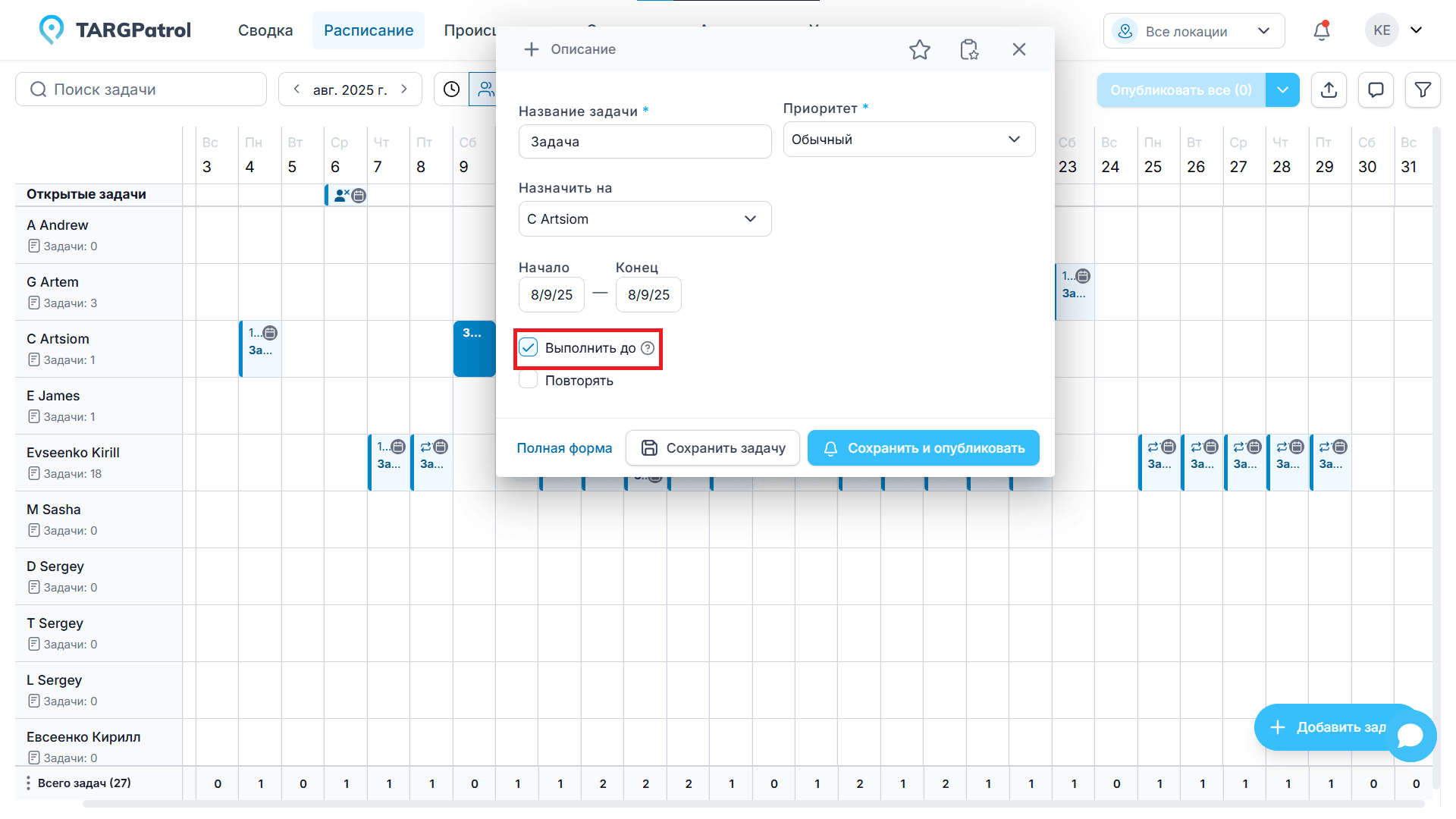
Task: Expand the Приоритет dropdown
Action: pyautogui.click(x=908, y=140)
